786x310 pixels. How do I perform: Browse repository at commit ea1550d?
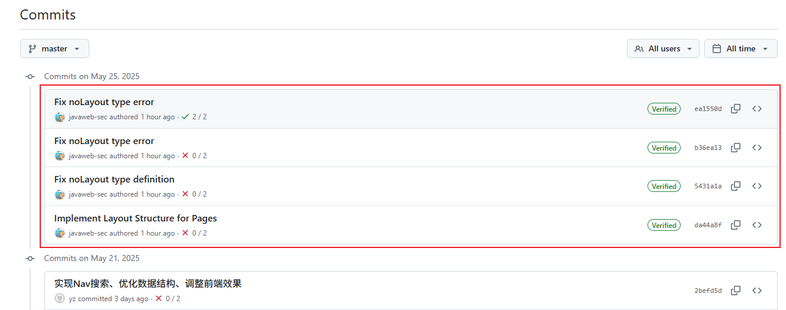click(757, 109)
